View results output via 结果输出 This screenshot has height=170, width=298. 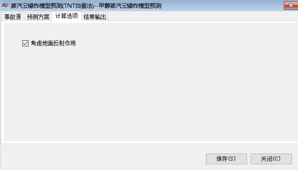point(95,17)
